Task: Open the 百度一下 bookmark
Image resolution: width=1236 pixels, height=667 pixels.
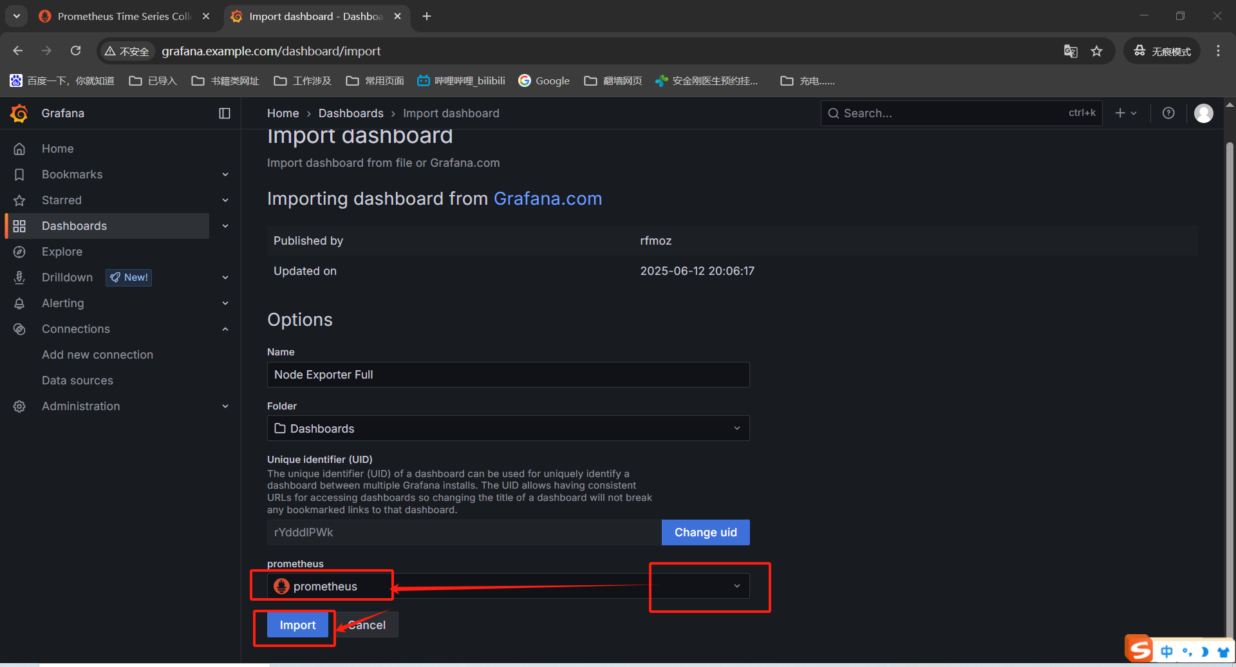Action: pyautogui.click(x=62, y=80)
